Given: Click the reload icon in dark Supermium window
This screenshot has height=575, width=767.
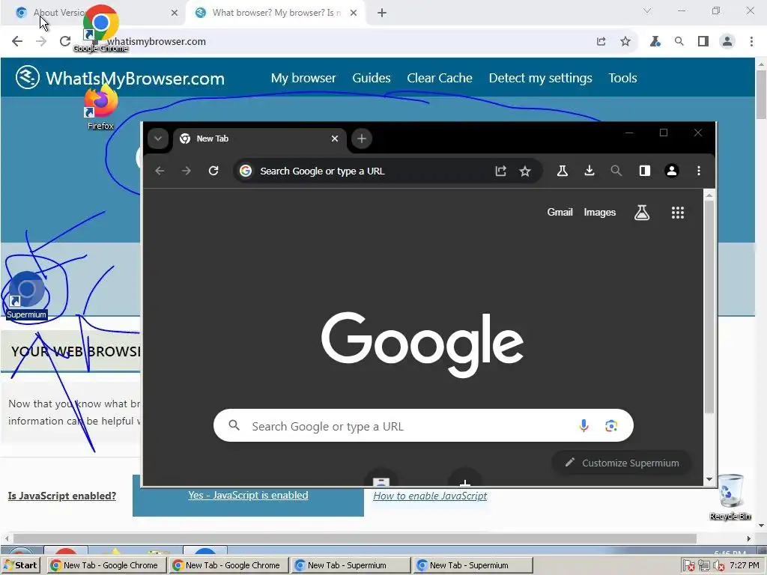Looking at the screenshot, I should (213, 171).
